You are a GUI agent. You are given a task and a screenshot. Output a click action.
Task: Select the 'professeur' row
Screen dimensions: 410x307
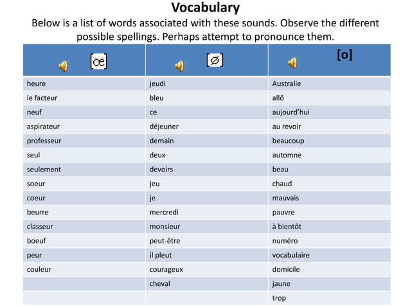(206, 141)
